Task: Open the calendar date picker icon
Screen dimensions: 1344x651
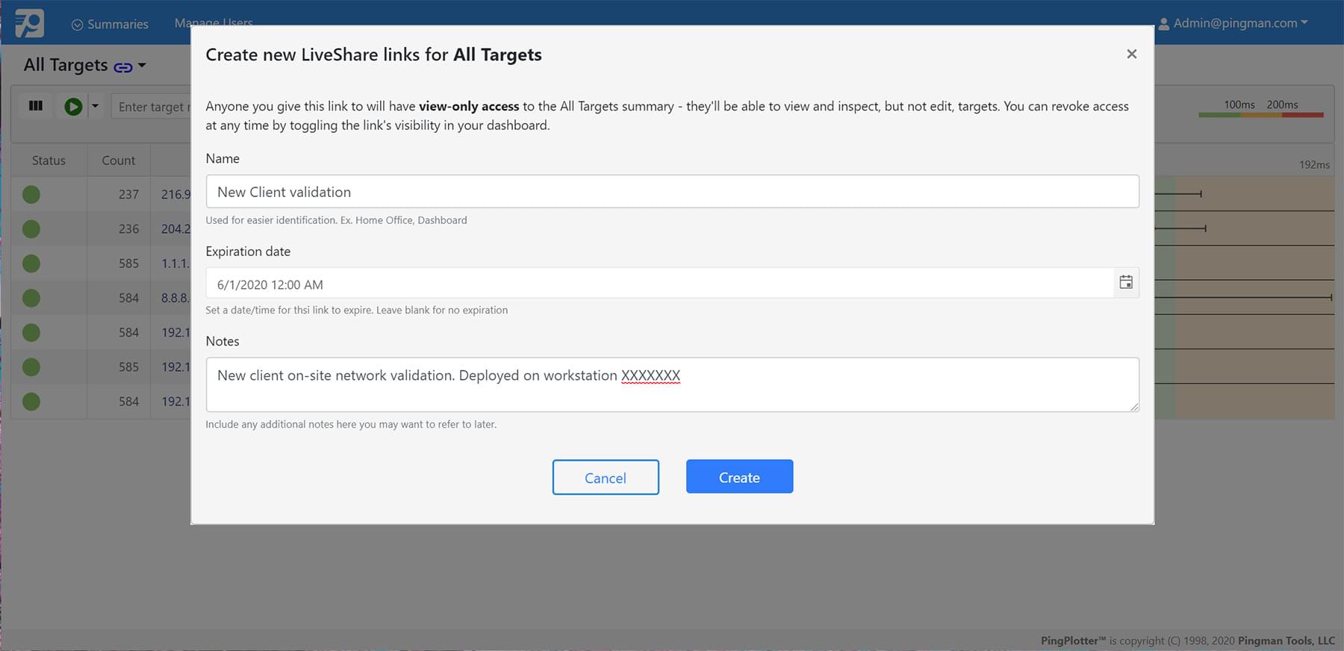Action: 1126,283
